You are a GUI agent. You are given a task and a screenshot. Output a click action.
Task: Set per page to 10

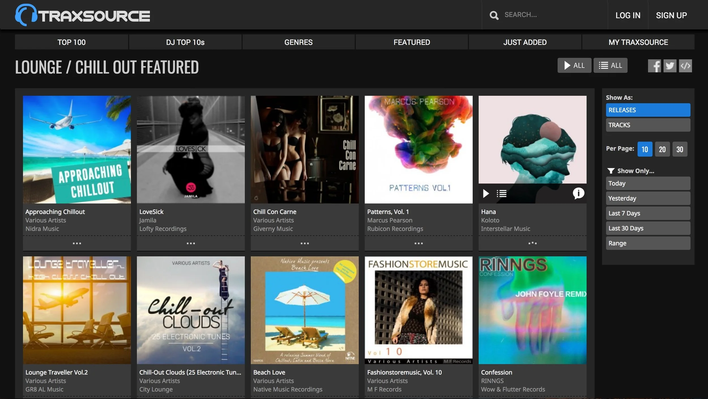click(x=645, y=149)
